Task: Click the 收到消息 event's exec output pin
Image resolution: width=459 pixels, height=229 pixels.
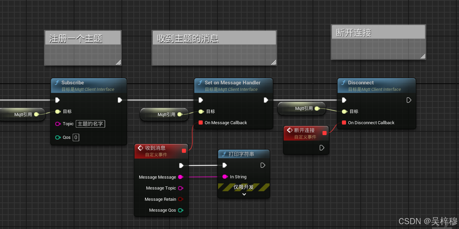Action: pyautogui.click(x=181, y=165)
